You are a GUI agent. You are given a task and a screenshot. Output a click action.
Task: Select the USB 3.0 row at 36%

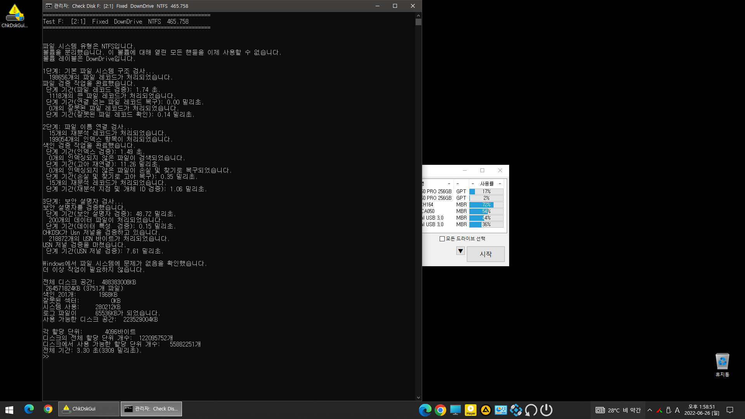(463, 224)
